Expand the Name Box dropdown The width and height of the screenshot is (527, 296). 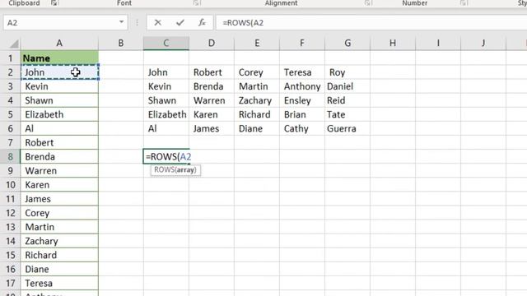pyautogui.click(x=121, y=22)
